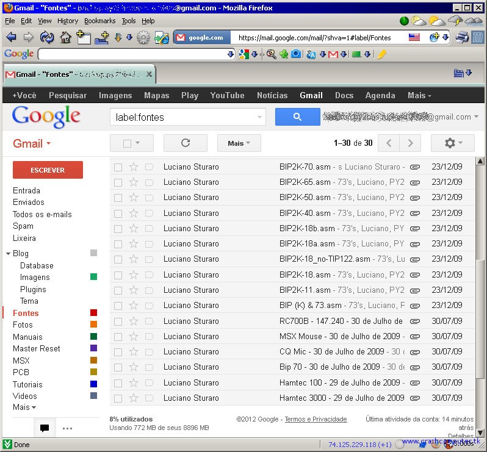
Task: Open the Mais menu in the Google bar
Action: (x=419, y=95)
